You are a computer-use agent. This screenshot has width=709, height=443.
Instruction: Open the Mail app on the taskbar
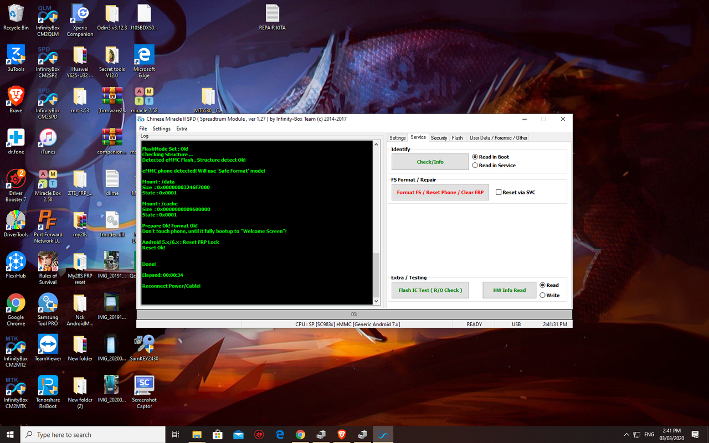tap(238, 435)
